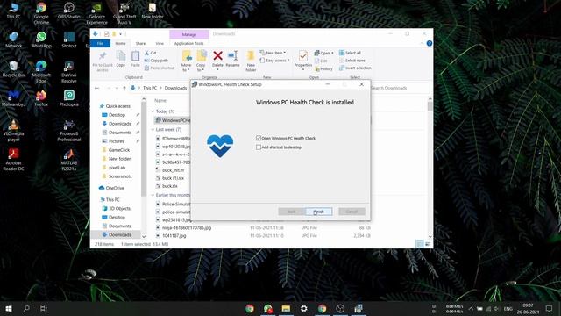Select the Application Tools tab
The image size is (561, 316).
pos(189,43)
